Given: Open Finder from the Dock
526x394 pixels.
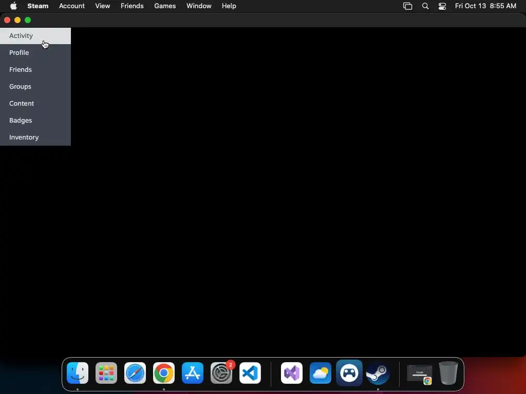Looking at the screenshot, I should [x=78, y=373].
